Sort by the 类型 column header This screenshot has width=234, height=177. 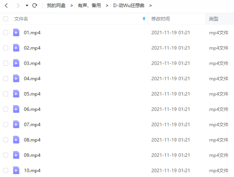point(214,19)
